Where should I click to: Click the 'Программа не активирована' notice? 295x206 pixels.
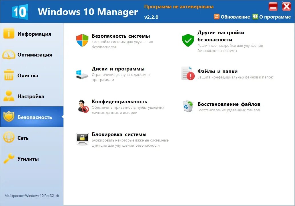[x=179, y=7]
